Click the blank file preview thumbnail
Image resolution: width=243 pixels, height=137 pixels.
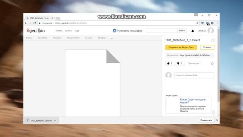(x=93, y=83)
